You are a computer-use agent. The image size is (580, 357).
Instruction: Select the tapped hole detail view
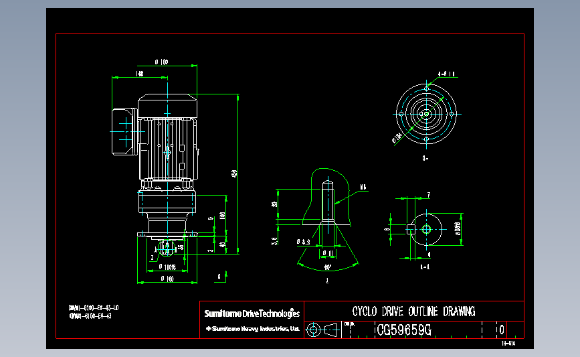[327, 218]
